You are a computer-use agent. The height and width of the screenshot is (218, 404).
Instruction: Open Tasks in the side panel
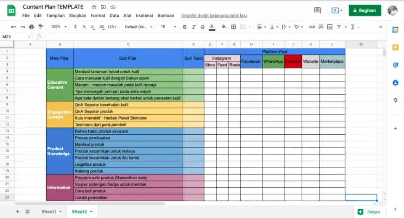395,65
